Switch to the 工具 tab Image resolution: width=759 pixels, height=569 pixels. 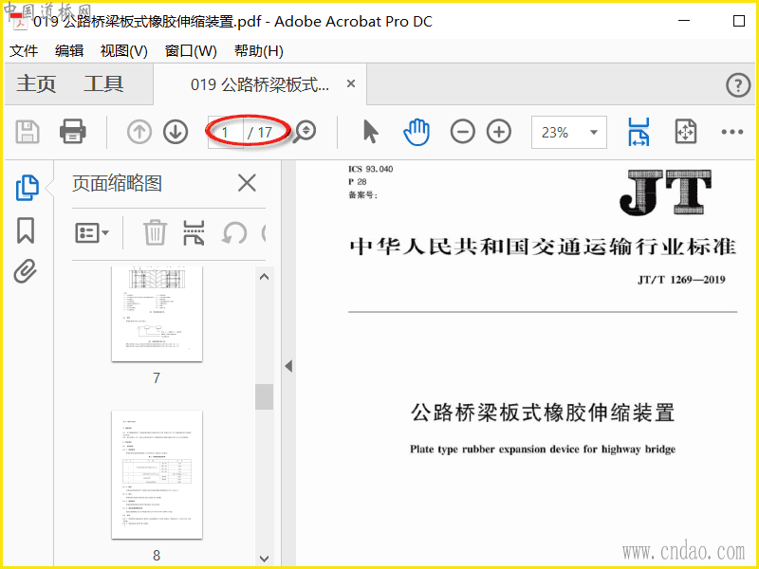point(103,84)
